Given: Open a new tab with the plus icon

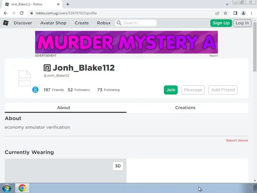Looking at the screenshot, I should click(68, 4).
